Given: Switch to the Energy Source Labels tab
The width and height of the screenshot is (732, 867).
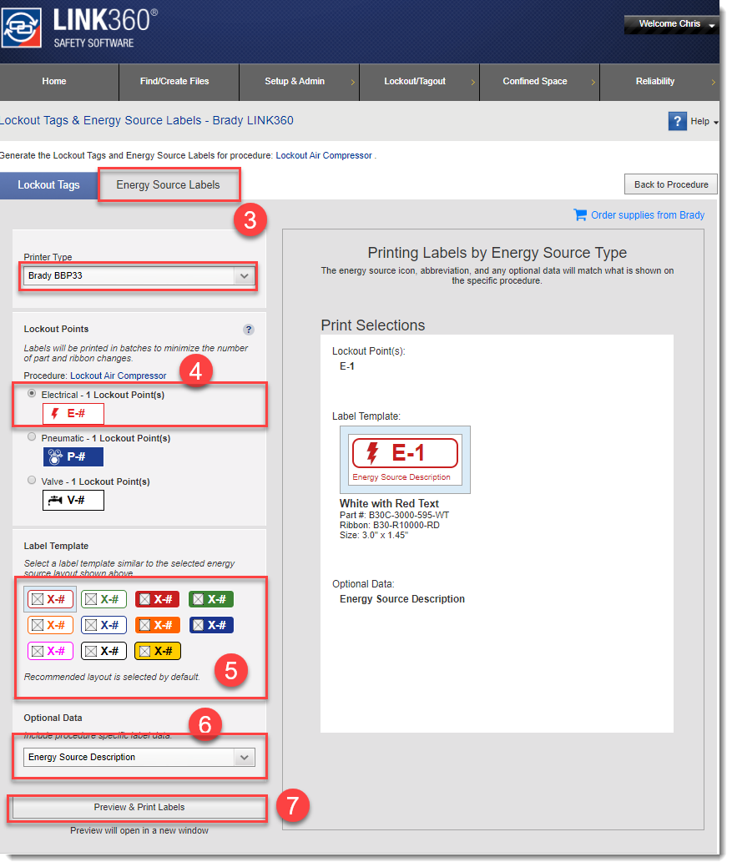Looking at the screenshot, I should (169, 184).
